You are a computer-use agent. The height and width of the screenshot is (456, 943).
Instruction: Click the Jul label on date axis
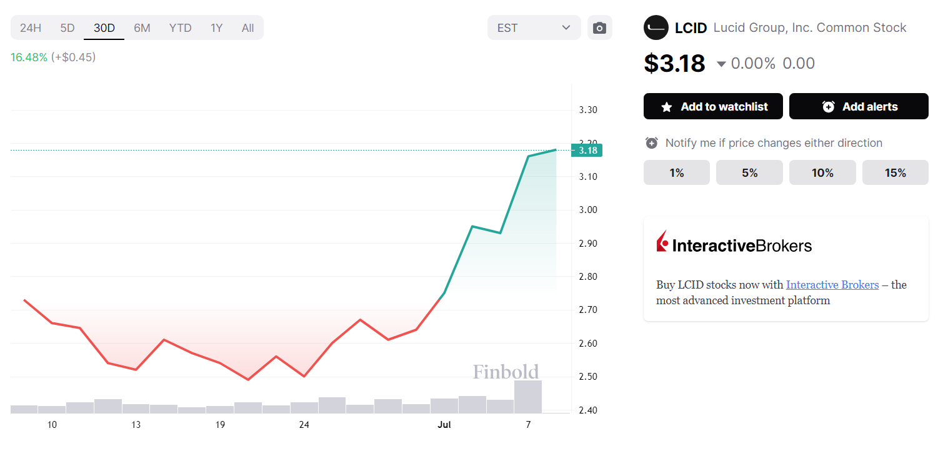coord(444,425)
